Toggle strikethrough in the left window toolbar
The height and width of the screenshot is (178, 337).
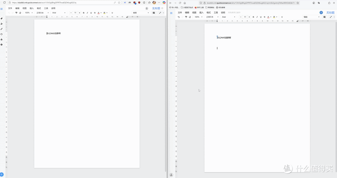tap(95, 13)
